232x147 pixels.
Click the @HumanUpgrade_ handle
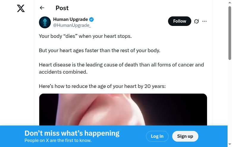(x=72, y=25)
